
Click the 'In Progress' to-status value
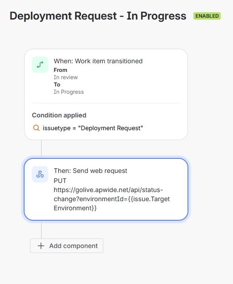(x=69, y=92)
